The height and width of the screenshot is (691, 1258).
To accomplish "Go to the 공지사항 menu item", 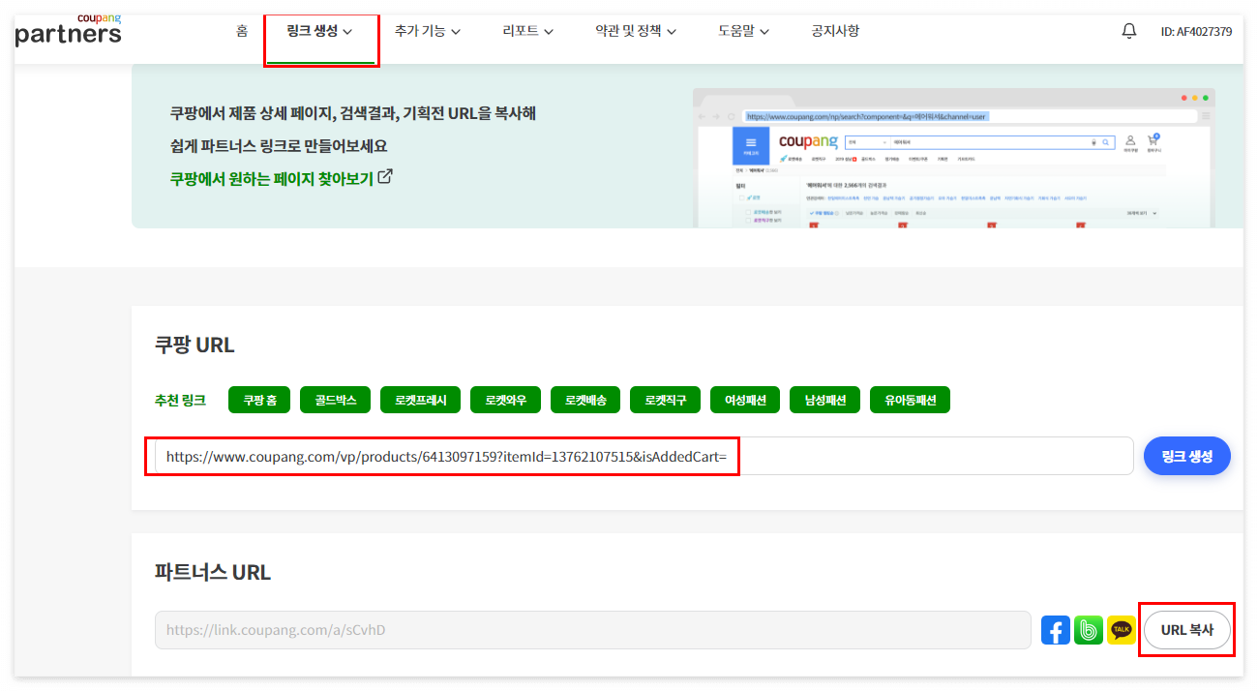I will [x=834, y=30].
